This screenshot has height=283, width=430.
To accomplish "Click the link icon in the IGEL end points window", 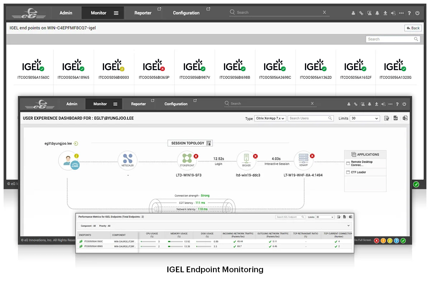I will 361,13.
